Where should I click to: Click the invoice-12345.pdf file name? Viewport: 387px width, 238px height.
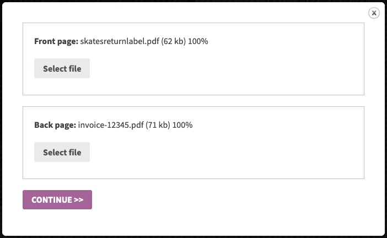[111, 125]
